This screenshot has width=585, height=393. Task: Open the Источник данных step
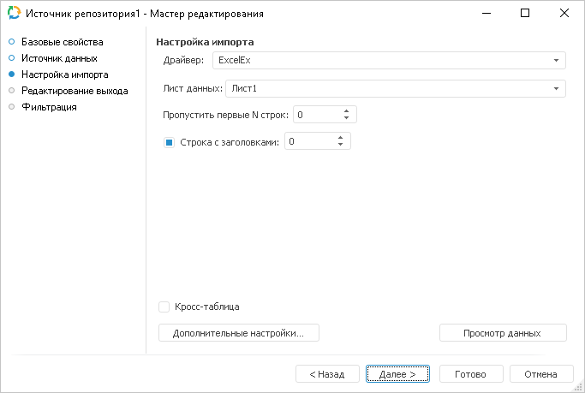59,58
